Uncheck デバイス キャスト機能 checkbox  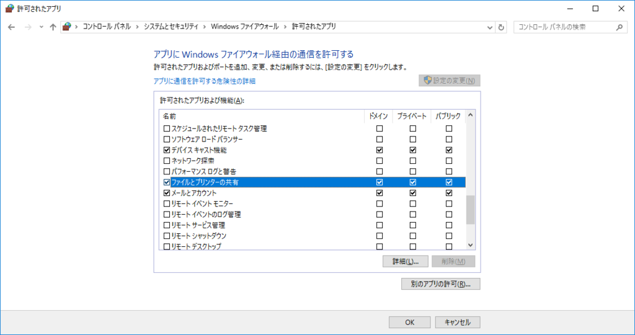click(x=166, y=150)
